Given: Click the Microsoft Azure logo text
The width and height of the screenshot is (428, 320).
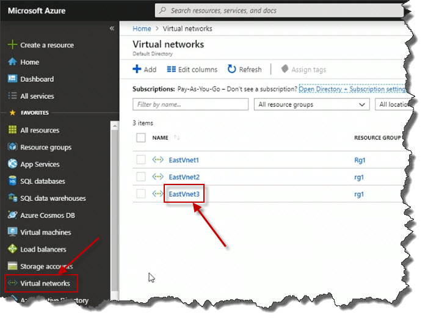Looking at the screenshot, I should tap(37, 10).
